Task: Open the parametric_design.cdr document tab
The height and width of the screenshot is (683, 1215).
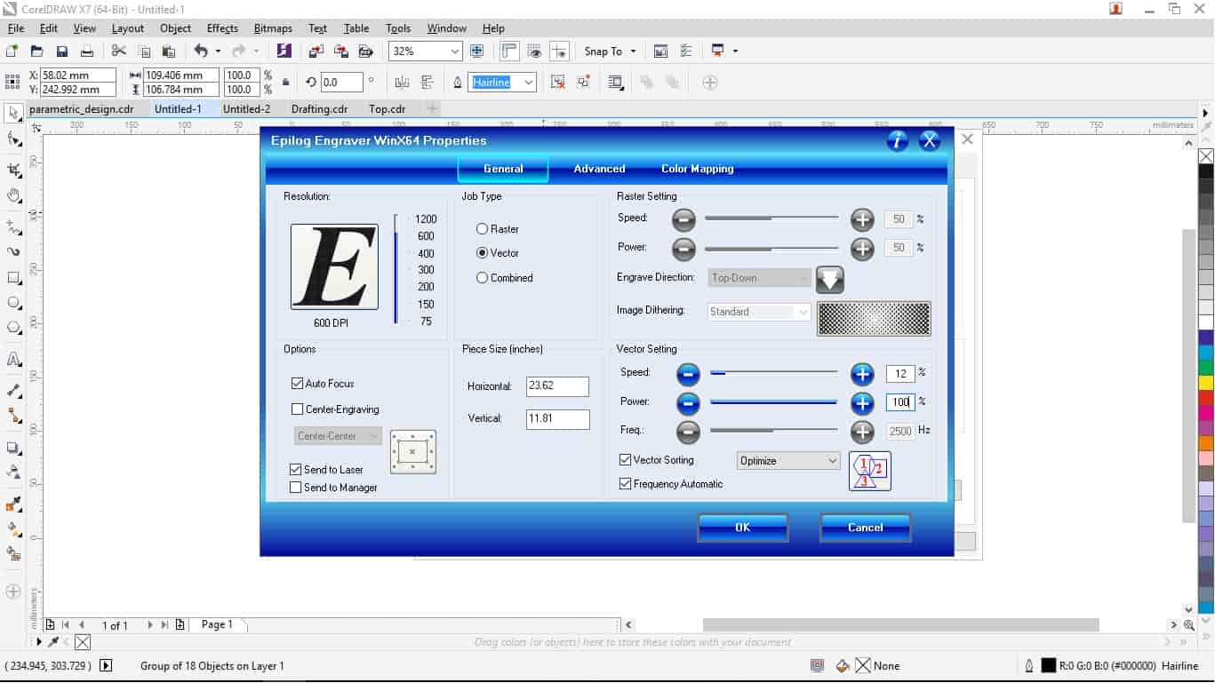Action: [x=82, y=109]
